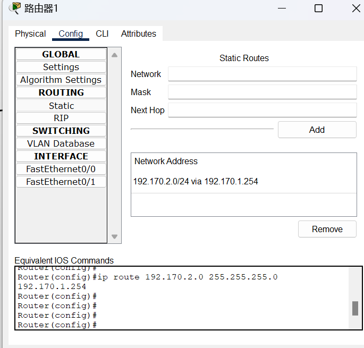Switch to the Physical tab
Viewport: 364px width, 348px height.
30,33
